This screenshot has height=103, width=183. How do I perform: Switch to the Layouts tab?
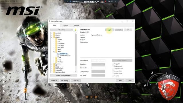click(65, 25)
